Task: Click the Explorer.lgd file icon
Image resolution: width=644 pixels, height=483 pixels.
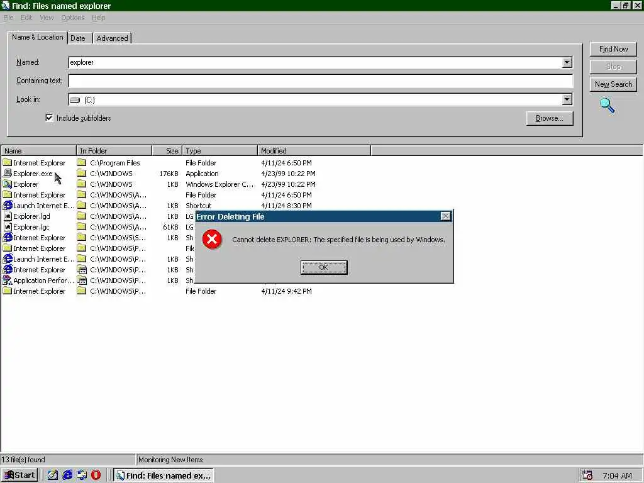Action: click(x=8, y=216)
